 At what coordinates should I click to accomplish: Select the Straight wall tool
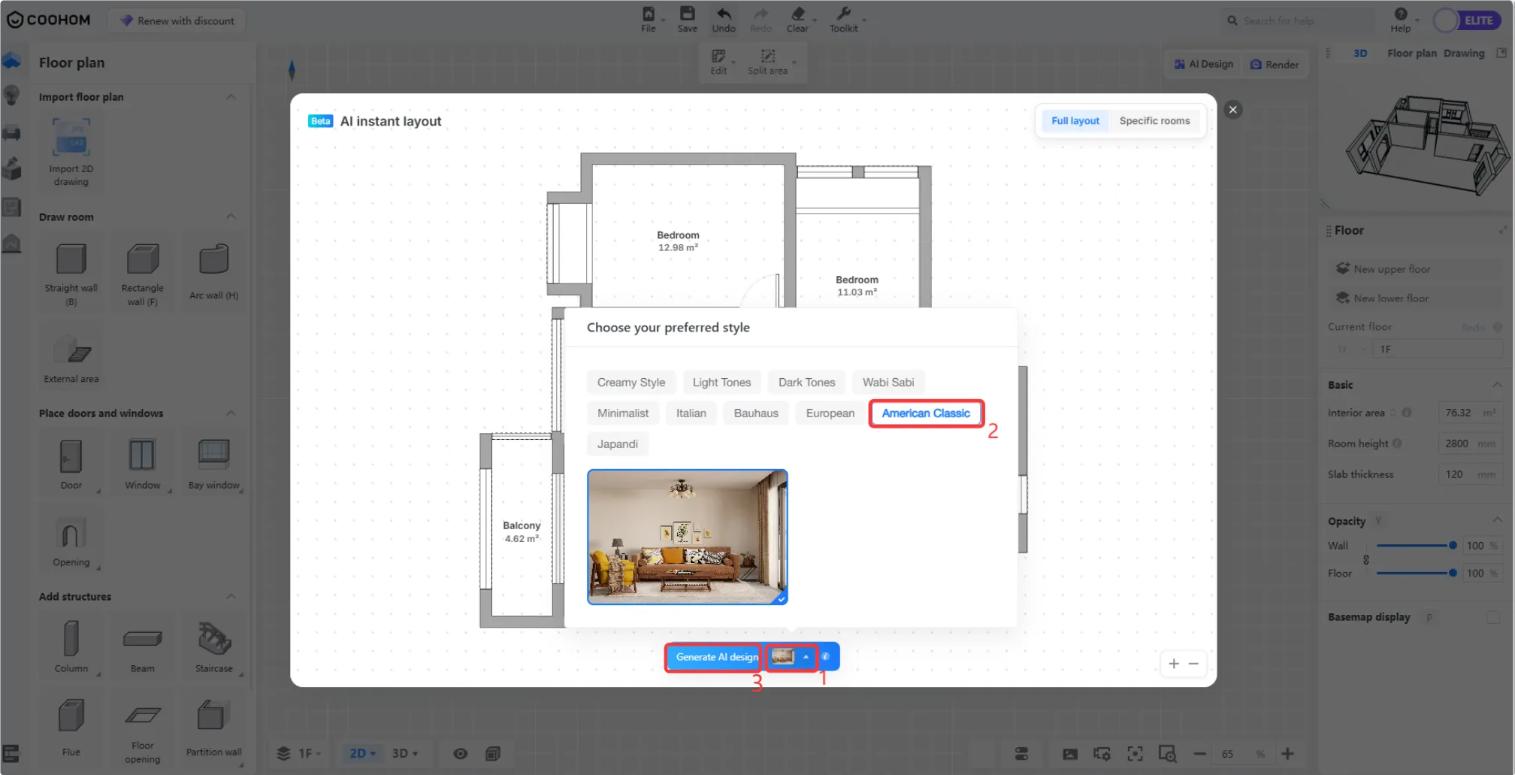[71, 259]
